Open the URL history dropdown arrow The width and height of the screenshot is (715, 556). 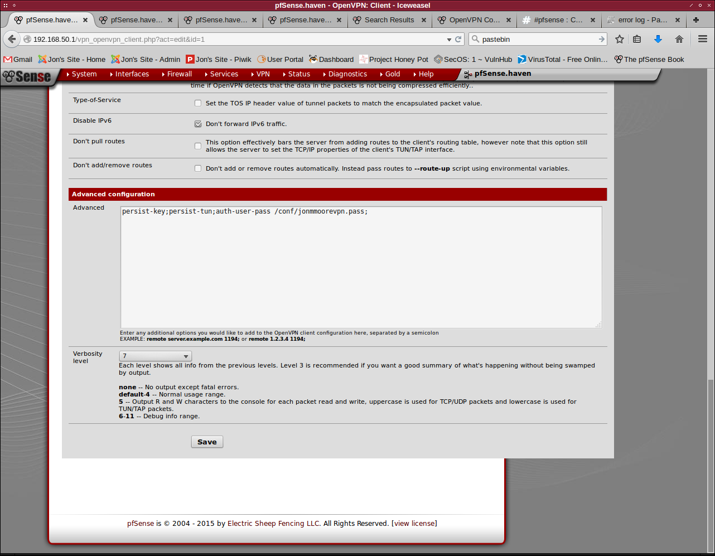click(x=449, y=40)
